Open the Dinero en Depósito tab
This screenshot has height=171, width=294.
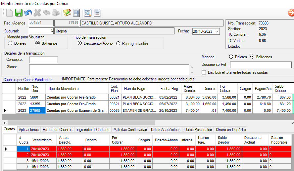click(x=231, y=130)
